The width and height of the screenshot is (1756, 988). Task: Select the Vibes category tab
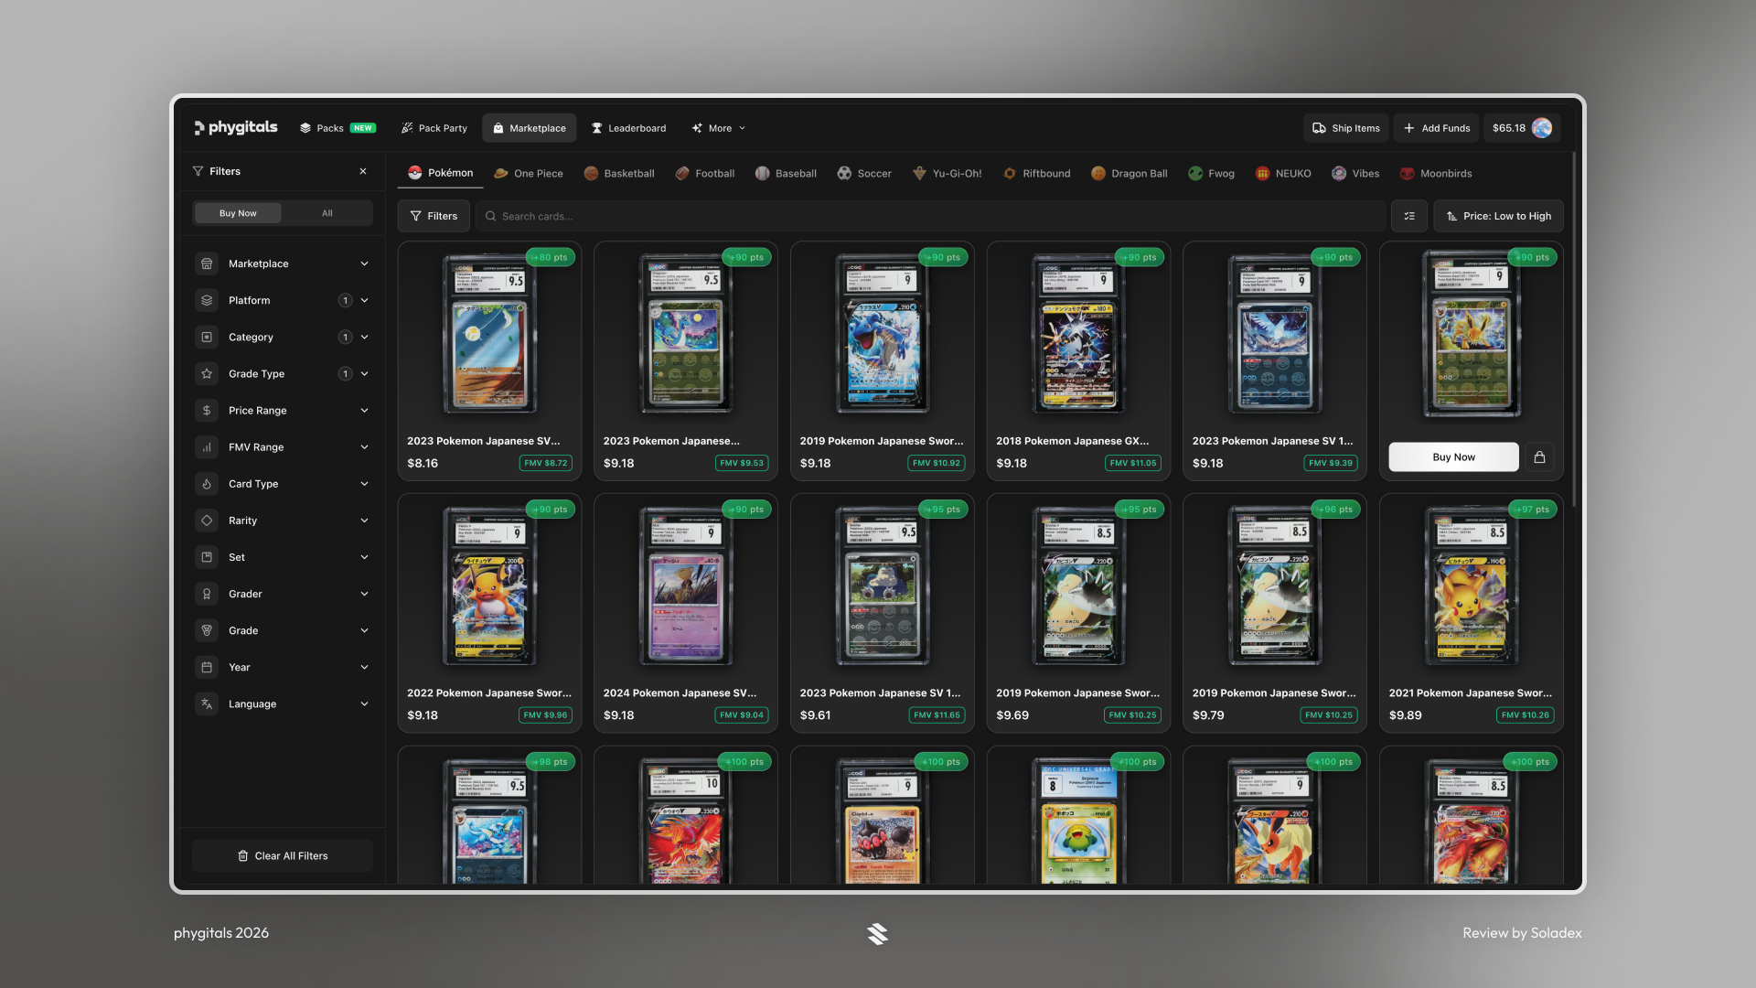pyautogui.click(x=1355, y=173)
